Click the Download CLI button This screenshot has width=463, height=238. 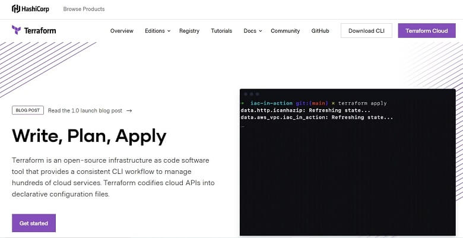[366, 31]
